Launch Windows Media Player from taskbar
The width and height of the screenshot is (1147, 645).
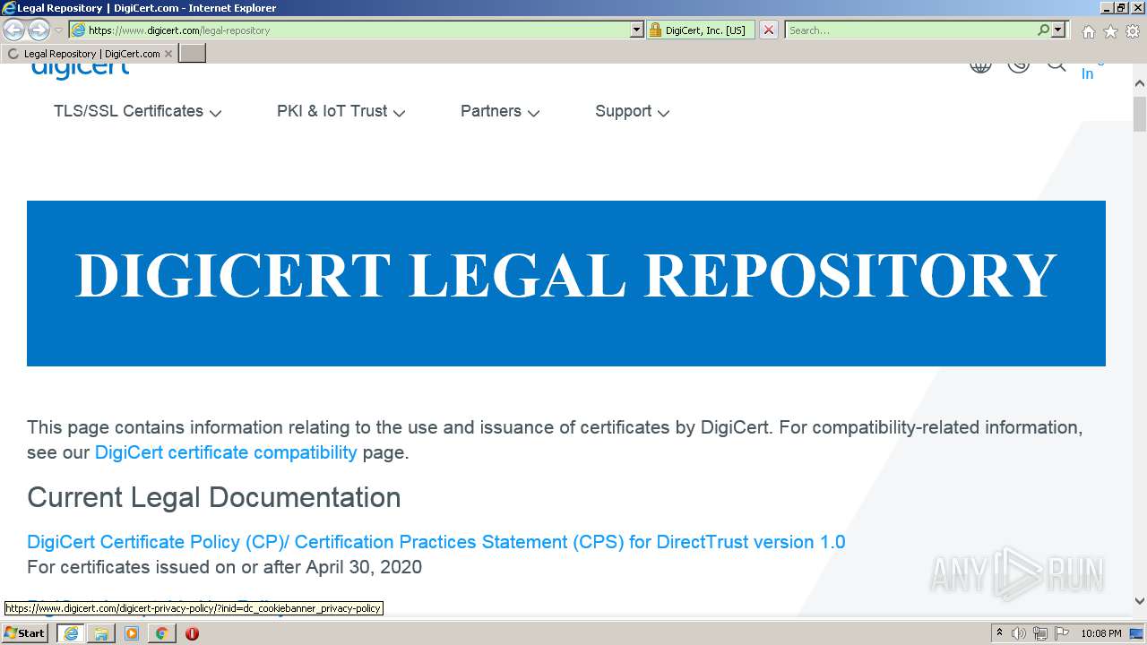(132, 633)
